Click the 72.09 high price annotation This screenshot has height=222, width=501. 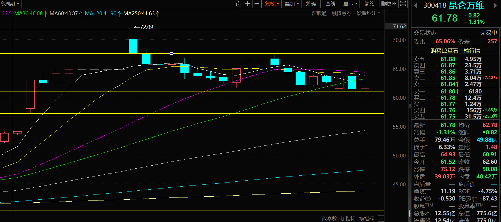pyautogui.click(x=146, y=27)
